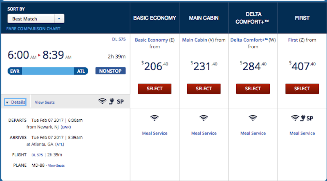327x181 pixels.
Task: Open View Seats next to Details
Action: pos(45,103)
